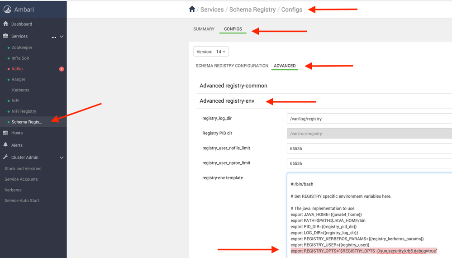Expand Advanced registry-common section
This screenshot has width=452, height=258.
click(x=233, y=86)
